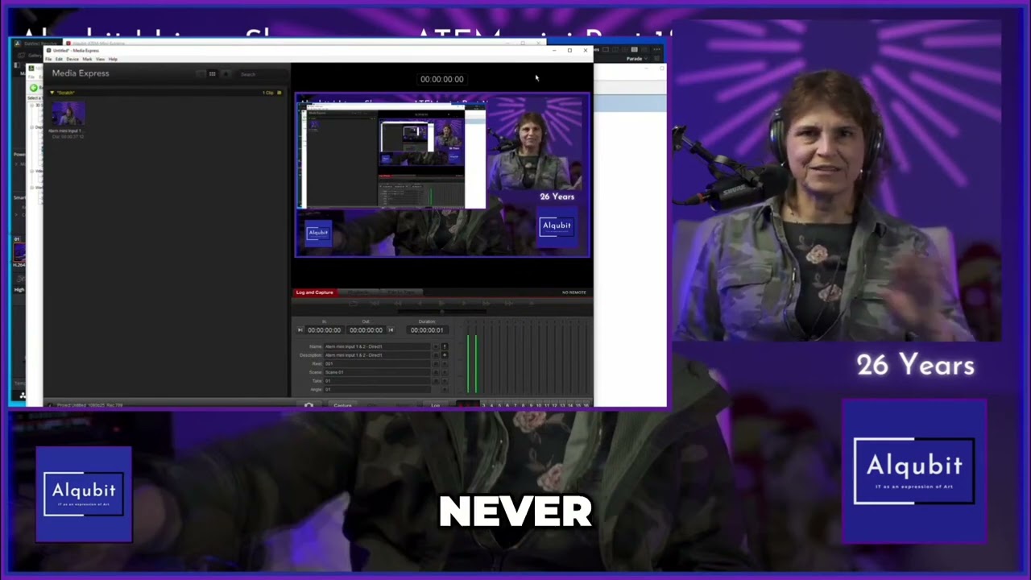The height and width of the screenshot is (580, 1031).
Task: Increment the Reel number with its plus icon
Action: point(445,364)
